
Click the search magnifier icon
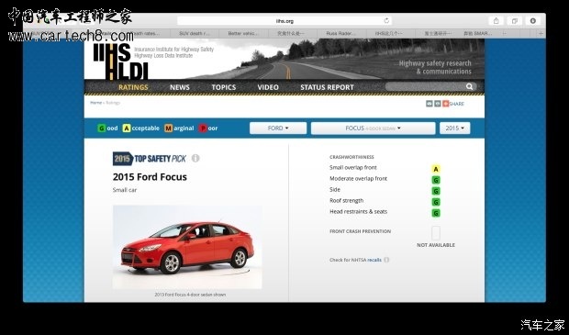(469, 86)
